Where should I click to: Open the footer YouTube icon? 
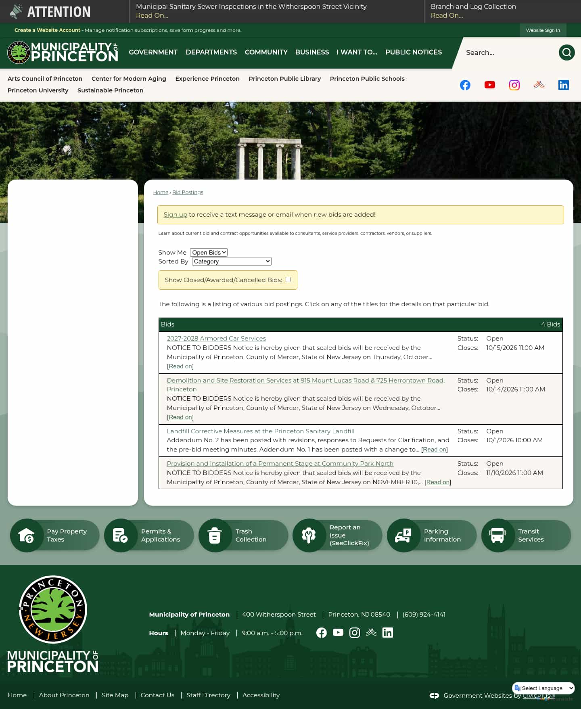pos(338,633)
